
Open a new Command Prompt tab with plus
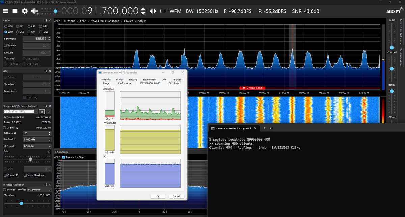point(265,128)
